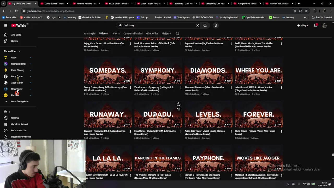334x188 pixels.
Task: Open Mağaza tab
Action: [166, 33]
